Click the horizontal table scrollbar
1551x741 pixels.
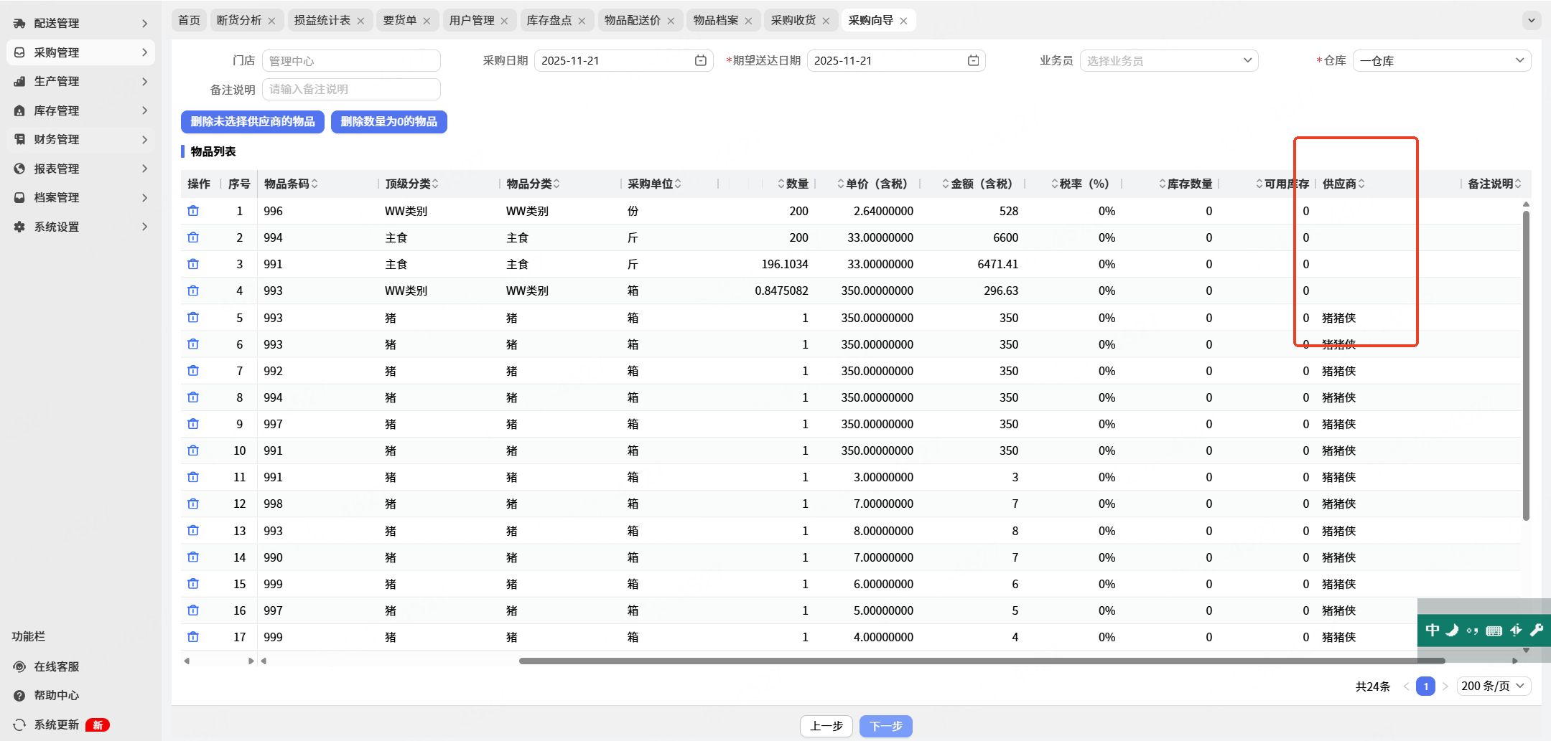(x=981, y=661)
